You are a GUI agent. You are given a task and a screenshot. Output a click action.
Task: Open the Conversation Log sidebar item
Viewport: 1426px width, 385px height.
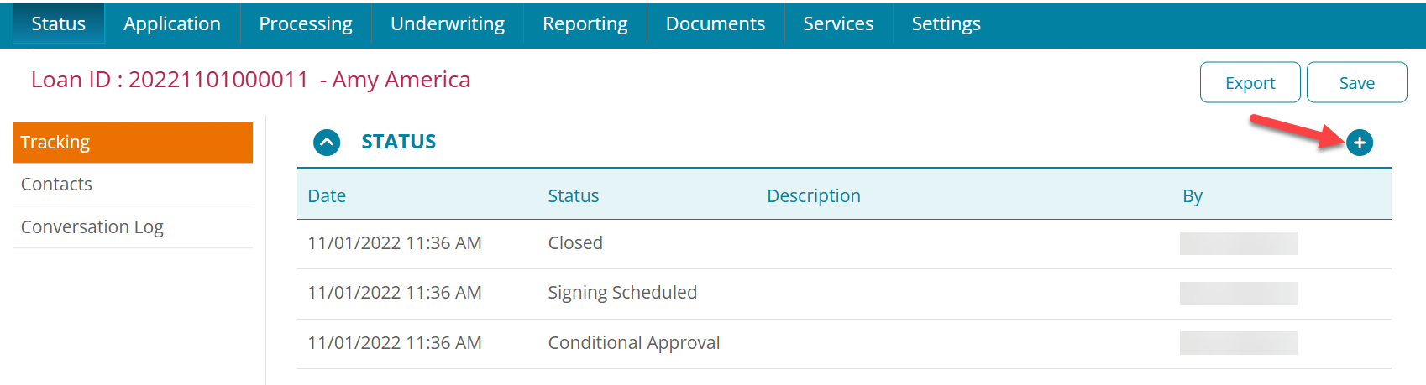[x=133, y=227]
